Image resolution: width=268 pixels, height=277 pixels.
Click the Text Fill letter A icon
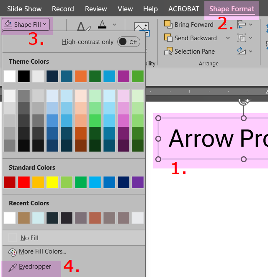click(x=102, y=24)
